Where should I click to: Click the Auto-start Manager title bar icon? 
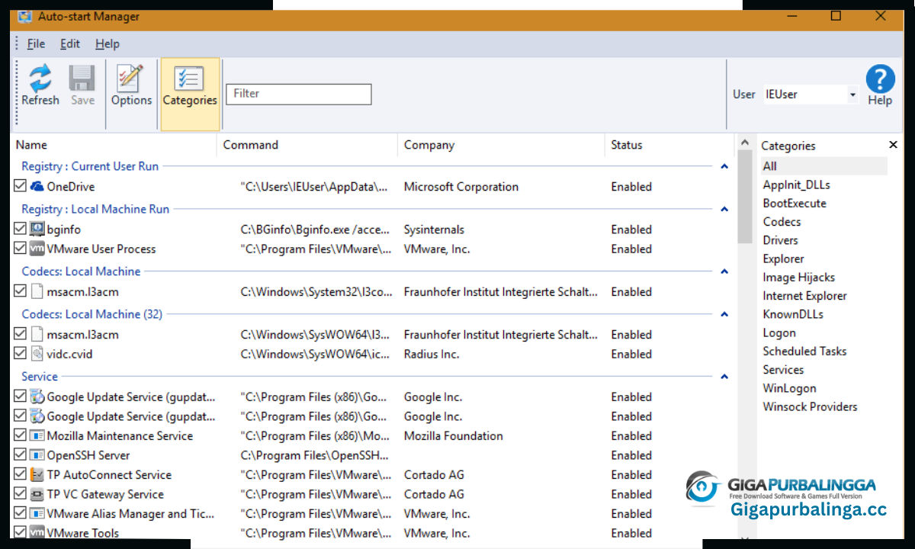24,17
